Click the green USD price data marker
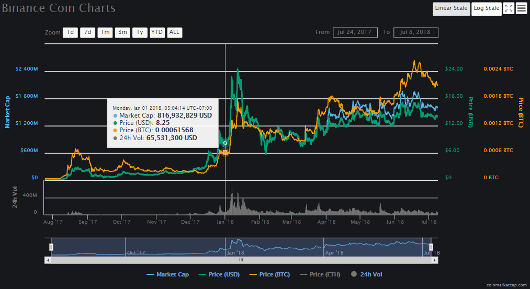 point(225,143)
